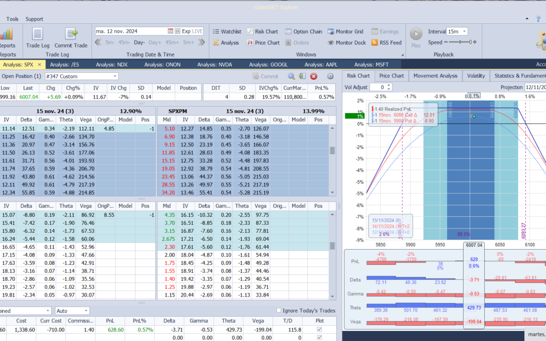
Task: Click the magnifier search icon beside Commit
Action: coord(291,76)
